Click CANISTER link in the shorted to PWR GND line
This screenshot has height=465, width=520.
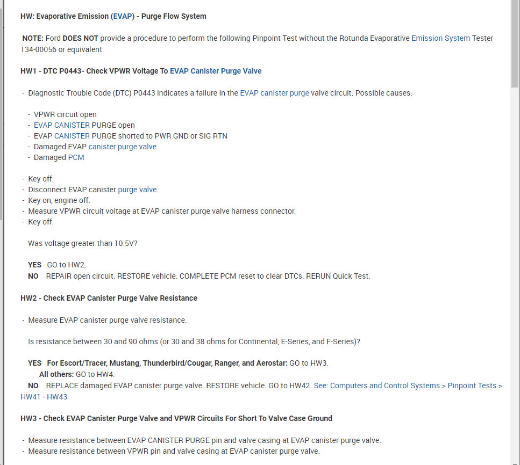72,136
